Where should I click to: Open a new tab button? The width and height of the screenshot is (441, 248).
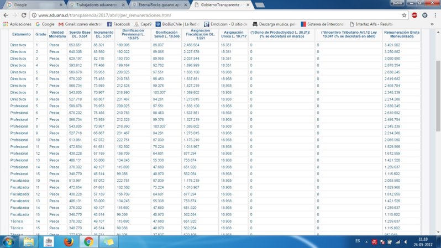pyautogui.click(x=260, y=5)
